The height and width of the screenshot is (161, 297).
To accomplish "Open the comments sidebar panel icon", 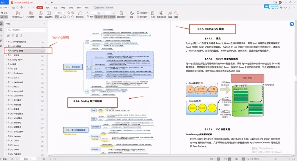I will [1, 35].
